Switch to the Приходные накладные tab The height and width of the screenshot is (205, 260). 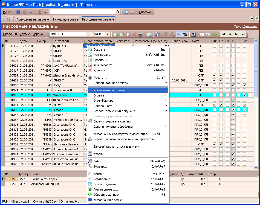(x=32, y=19)
